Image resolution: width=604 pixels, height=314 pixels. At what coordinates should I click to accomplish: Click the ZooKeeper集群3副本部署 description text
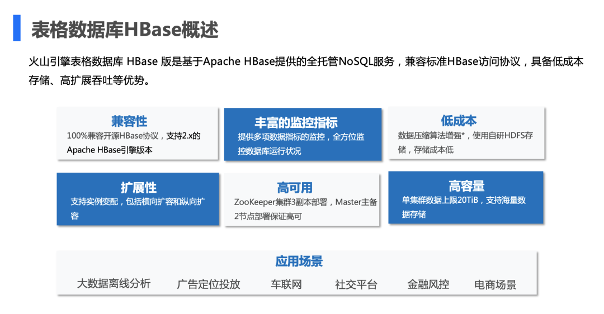tap(280, 202)
